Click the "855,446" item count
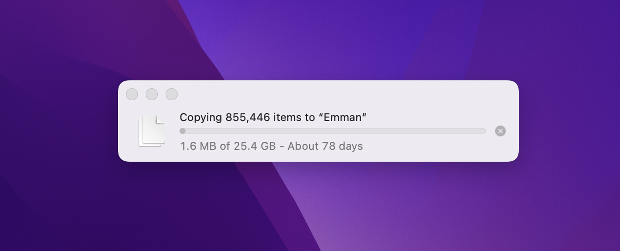This screenshot has height=251, width=620. [248, 118]
